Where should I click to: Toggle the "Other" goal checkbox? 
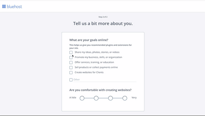pyautogui.click(x=71, y=80)
